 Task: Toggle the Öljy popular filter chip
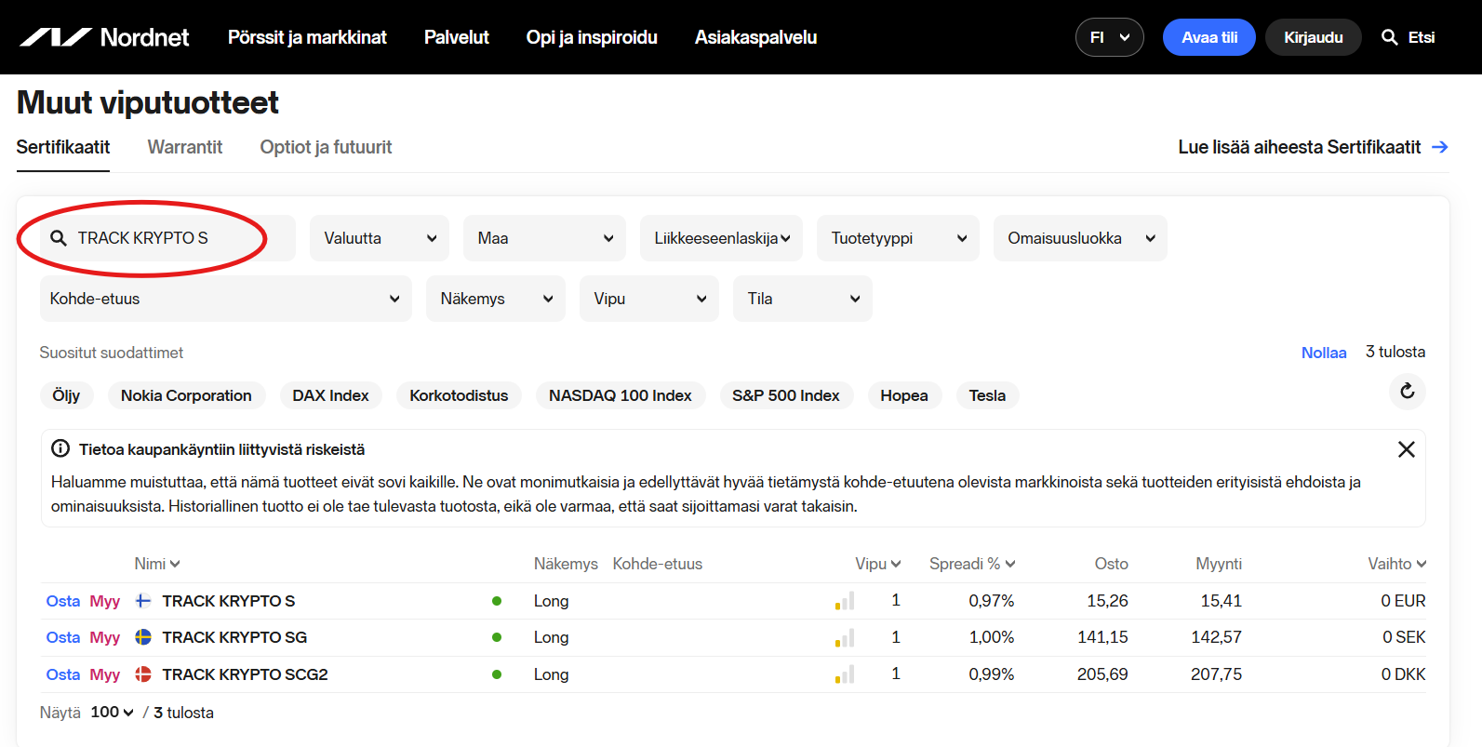pyautogui.click(x=66, y=395)
